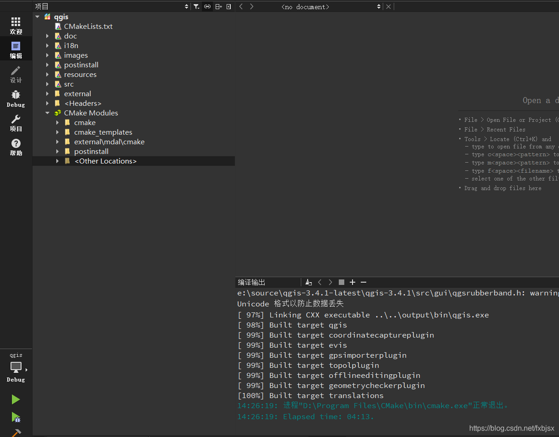Click the Elapsed time 04:13 line

[305, 416]
